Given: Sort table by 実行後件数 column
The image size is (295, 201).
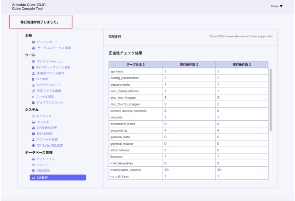Looking at the screenshot, I should pos(242,65).
